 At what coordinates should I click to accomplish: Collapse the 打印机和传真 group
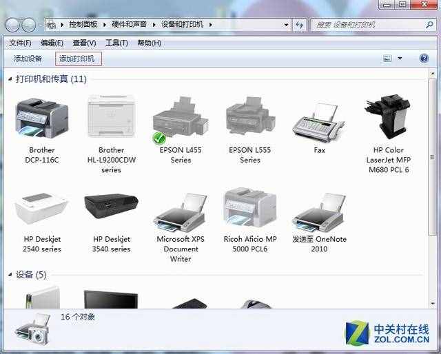10,79
